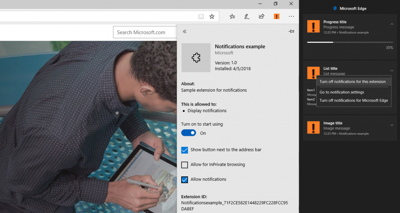Pin the extension details pane

tap(291, 31)
